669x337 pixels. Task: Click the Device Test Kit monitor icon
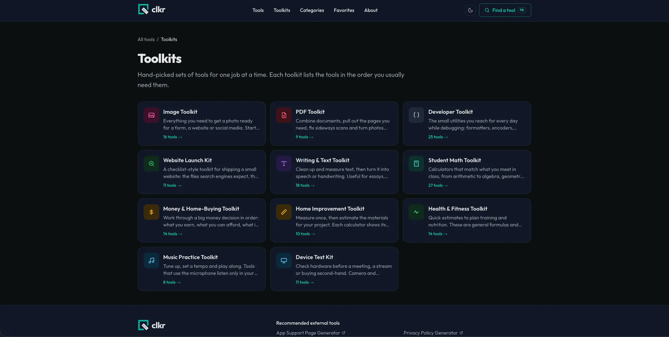click(284, 260)
